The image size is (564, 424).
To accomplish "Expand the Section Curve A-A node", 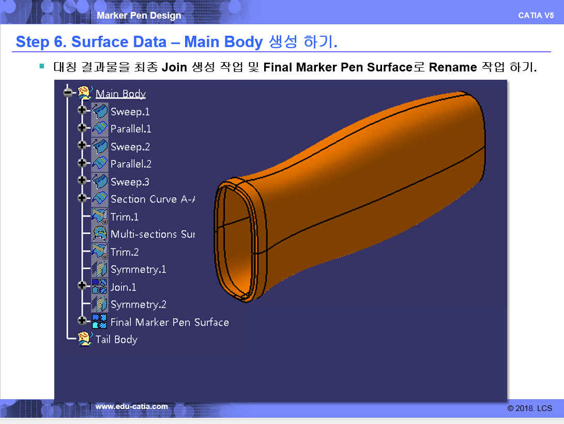I will (81, 198).
